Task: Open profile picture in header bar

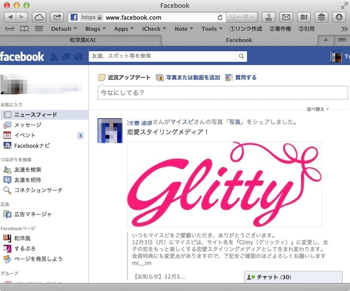Action: pos(336,56)
